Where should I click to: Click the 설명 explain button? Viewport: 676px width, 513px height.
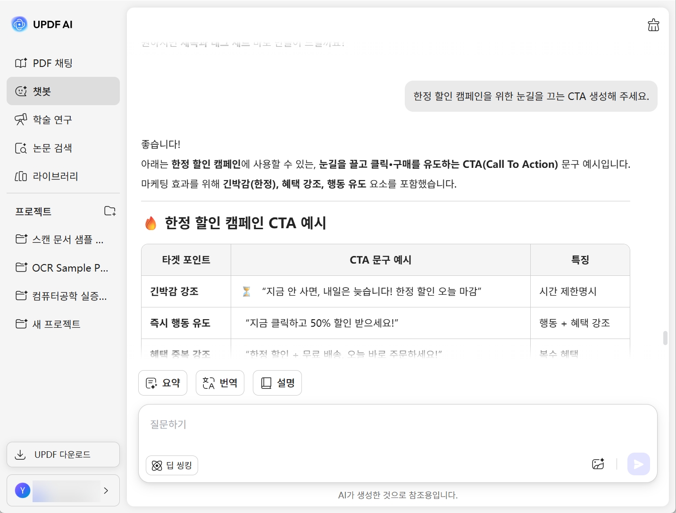(277, 383)
